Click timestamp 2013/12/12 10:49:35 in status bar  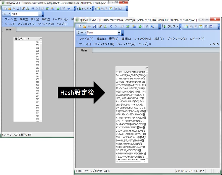point(190,171)
